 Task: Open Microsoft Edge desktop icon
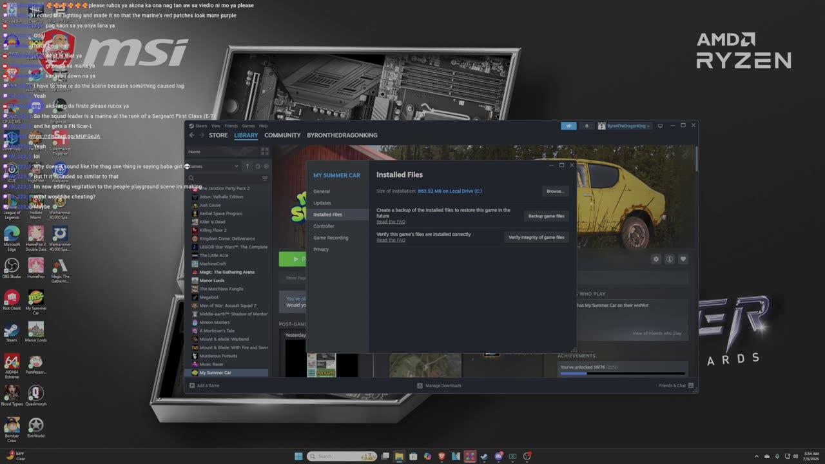coord(12,238)
